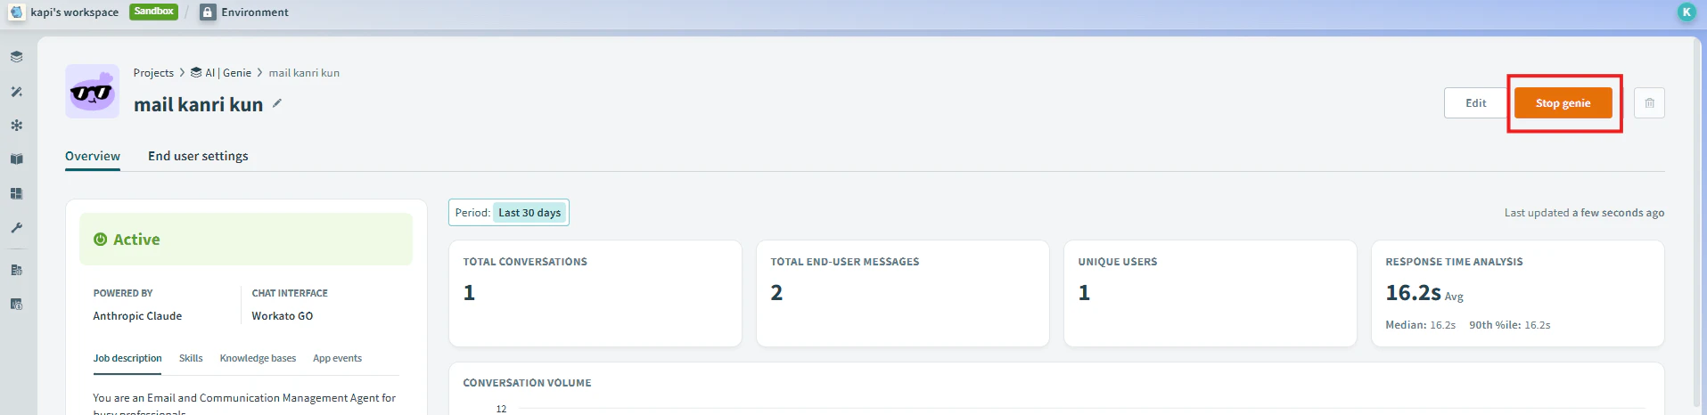Screen dimensions: 1707x415
Task: Switch to the Overview tab
Action: click(x=93, y=157)
